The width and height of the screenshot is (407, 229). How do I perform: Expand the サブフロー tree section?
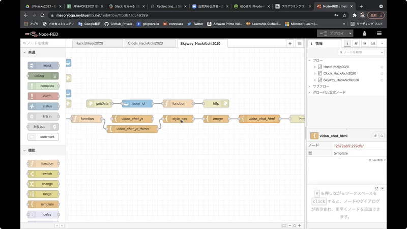click(x=309, y=87)
